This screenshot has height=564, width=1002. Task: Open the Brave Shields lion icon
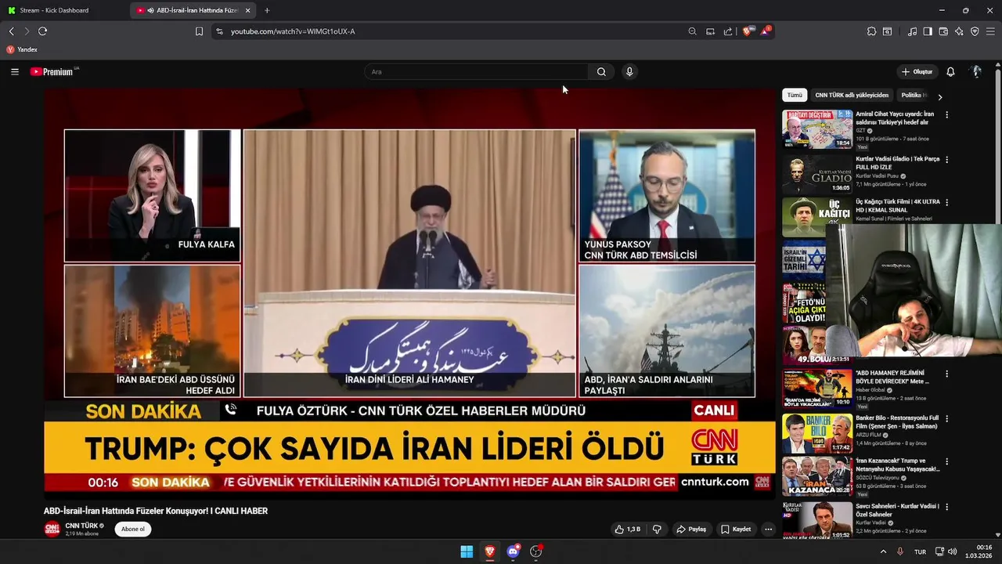tap(747, 31)
